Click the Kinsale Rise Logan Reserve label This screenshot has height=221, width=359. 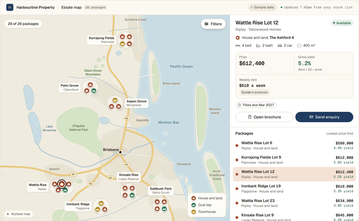[129, 177]
